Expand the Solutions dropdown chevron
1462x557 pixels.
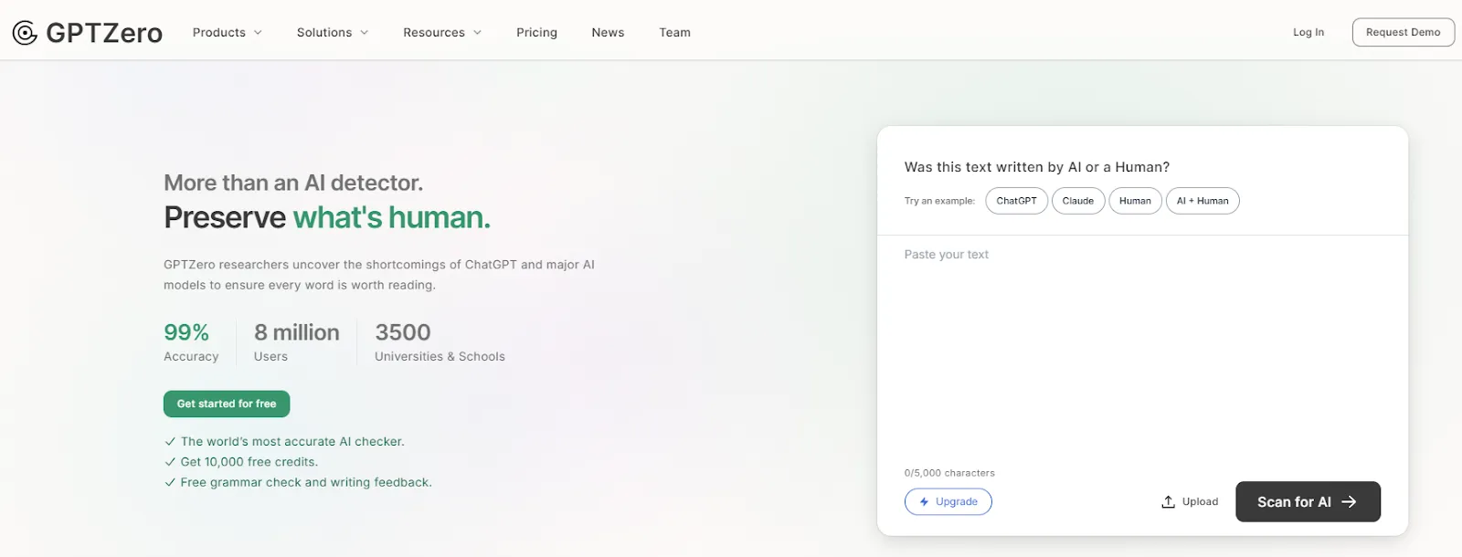[364, 33]
